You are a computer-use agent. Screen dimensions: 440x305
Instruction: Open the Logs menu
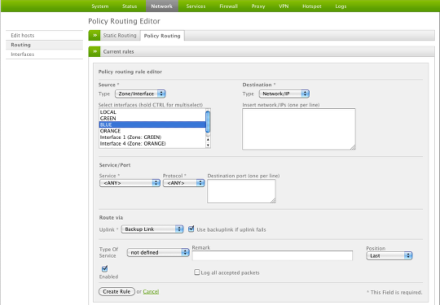(x=341, y=7)
